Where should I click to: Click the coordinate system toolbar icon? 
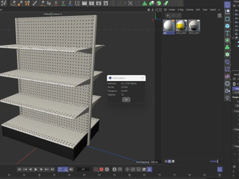pos(78,3)
